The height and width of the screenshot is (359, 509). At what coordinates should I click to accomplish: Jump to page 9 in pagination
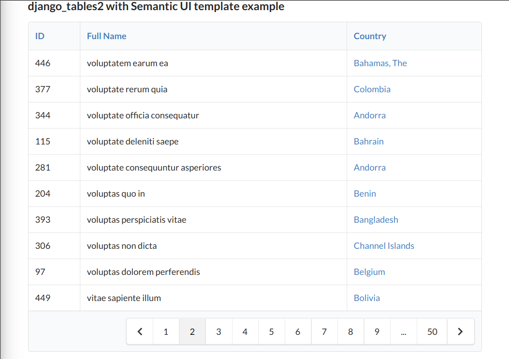pyautogui.click(x=377, y=331)
